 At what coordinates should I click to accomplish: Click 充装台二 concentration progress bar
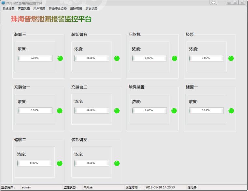(92, 110)
